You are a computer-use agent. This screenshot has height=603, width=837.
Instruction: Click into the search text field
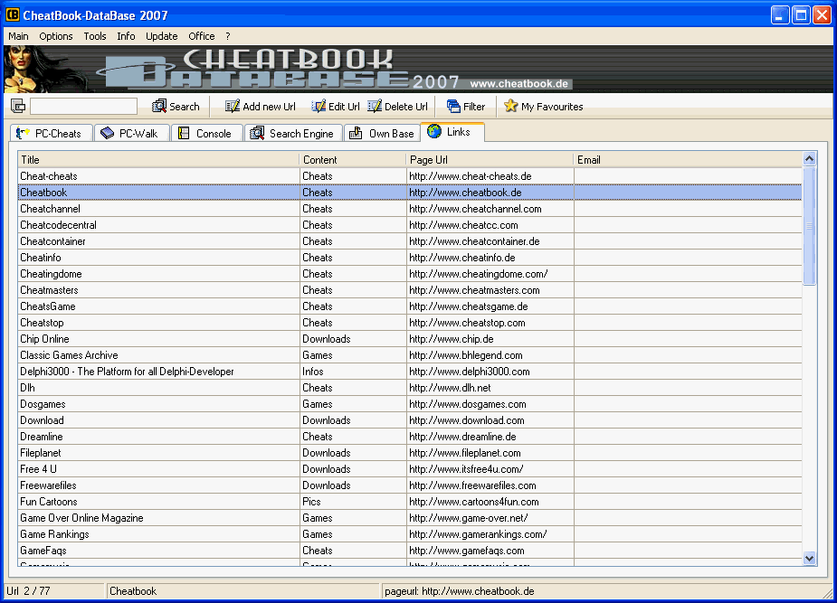pos(83,107)
